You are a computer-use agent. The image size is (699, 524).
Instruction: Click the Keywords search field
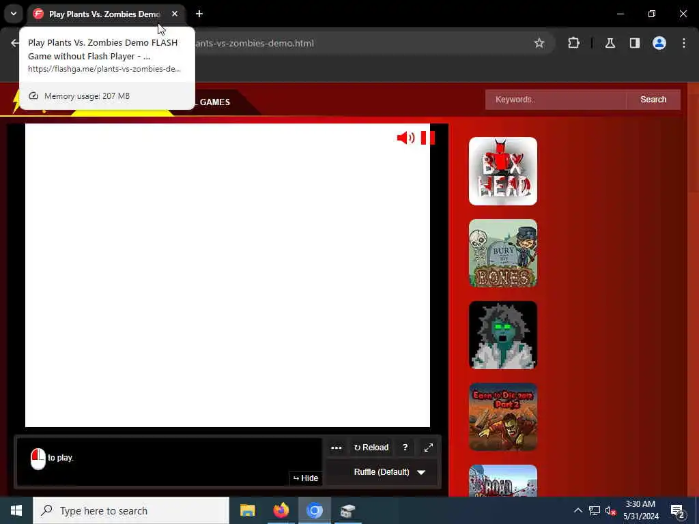pos(556,100)
